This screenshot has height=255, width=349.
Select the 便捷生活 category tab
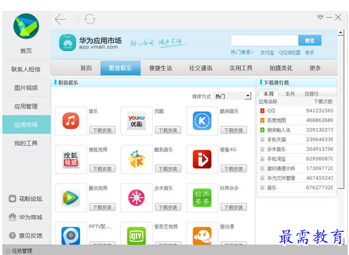161,68
